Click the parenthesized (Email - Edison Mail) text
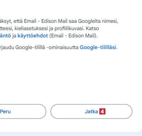This screenshot has height=136, width=142. point(73,36)
